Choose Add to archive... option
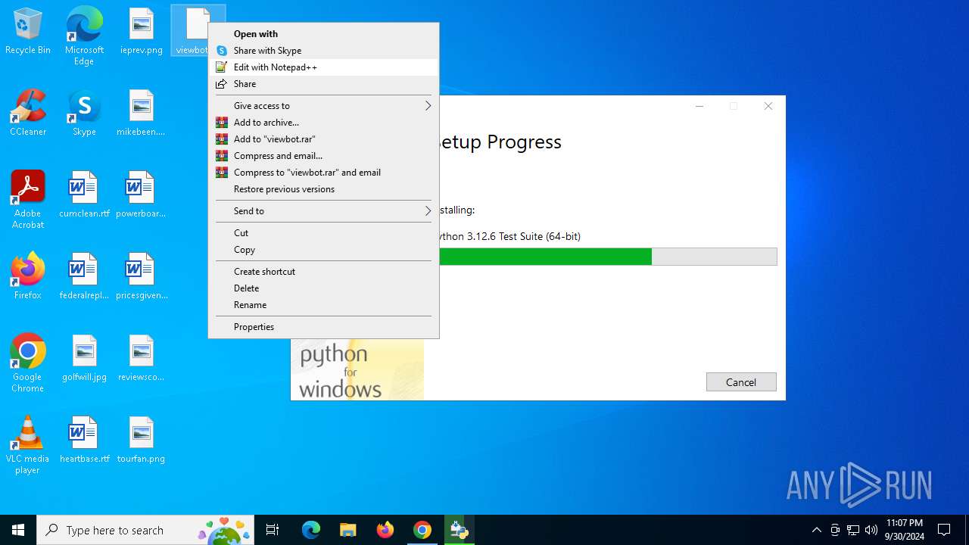Screen dimensions: 969x545 point(323,123)
